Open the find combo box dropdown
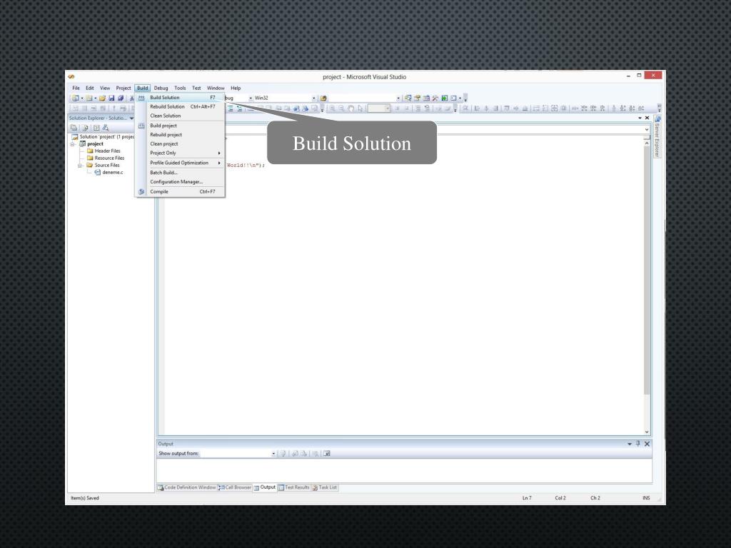Screen dimensions: 731x548 [398, 98]
